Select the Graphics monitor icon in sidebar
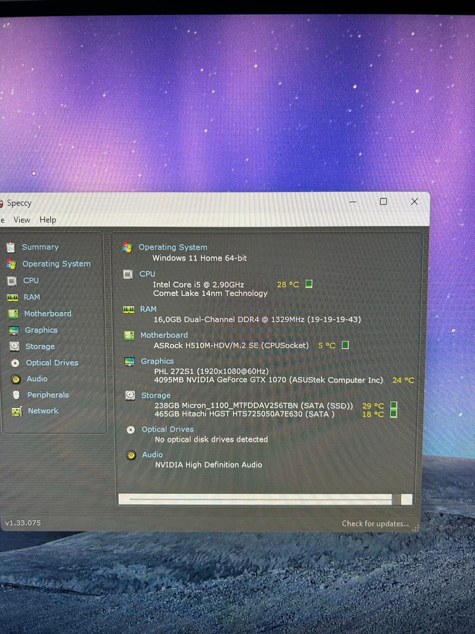The width and height of the screenshot is (475, 634). pos(14,330)
